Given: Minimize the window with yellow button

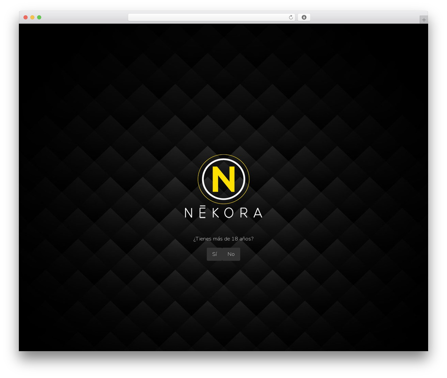Looking at the screenshot, I should tap(32, 17).
